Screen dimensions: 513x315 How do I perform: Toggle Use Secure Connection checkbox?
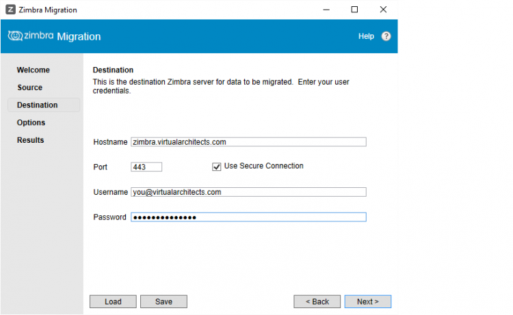click(x=217, y=167)
